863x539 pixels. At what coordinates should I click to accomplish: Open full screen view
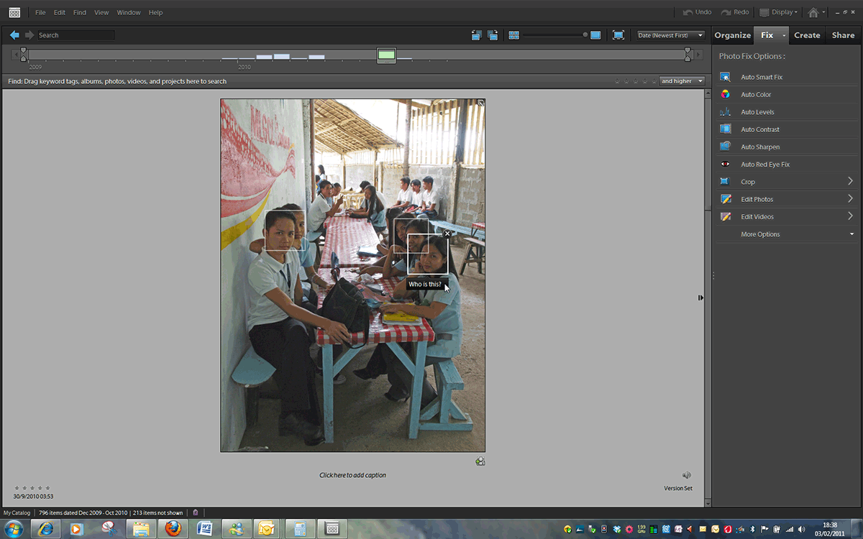[x=618, y=35]
